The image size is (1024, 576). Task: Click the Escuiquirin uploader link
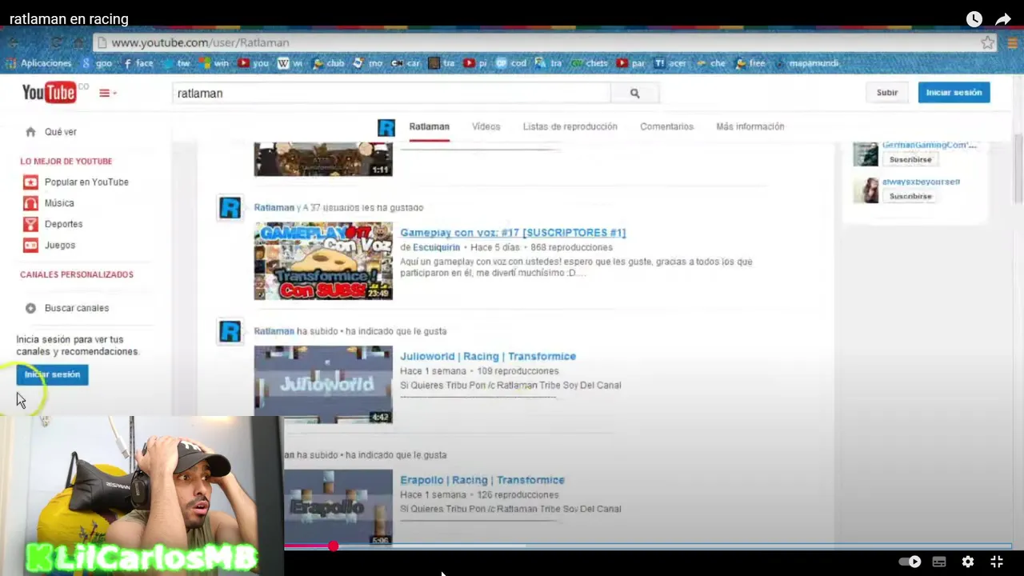click(437, 248)
